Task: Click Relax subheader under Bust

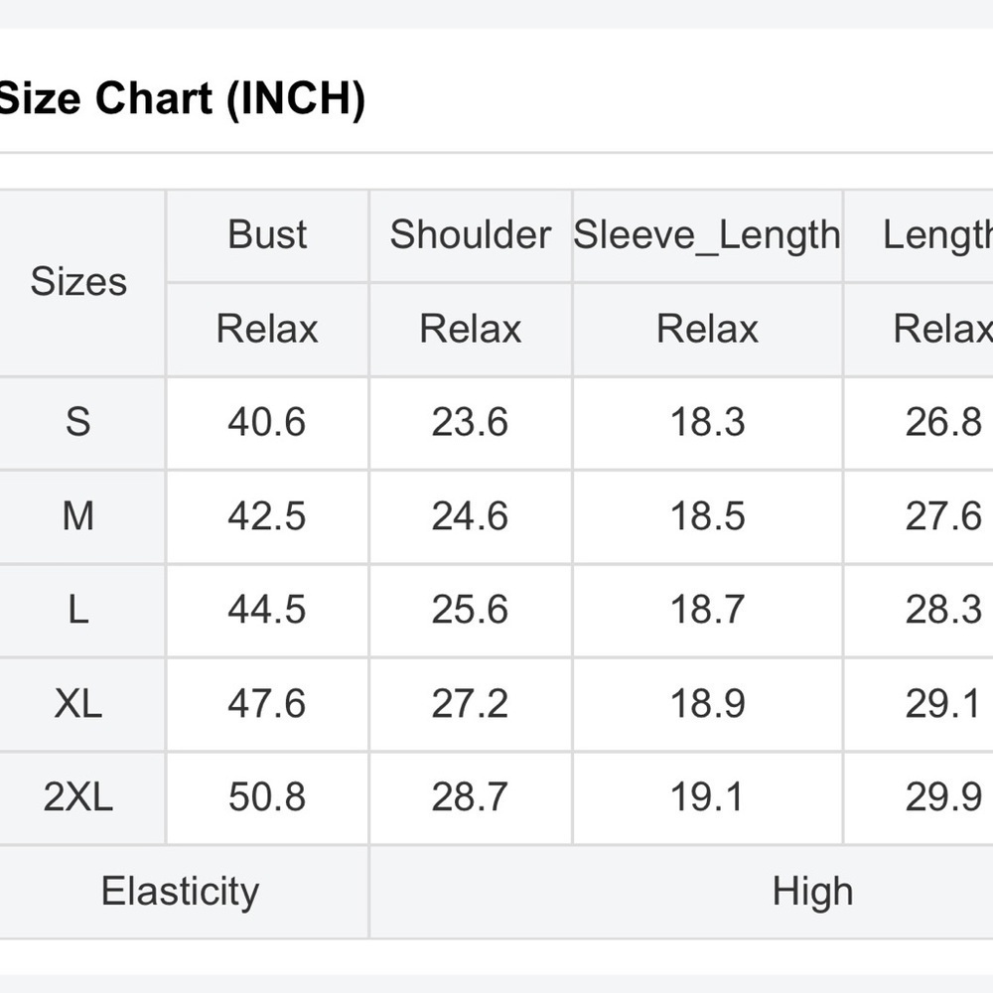Action: [267, 330]
